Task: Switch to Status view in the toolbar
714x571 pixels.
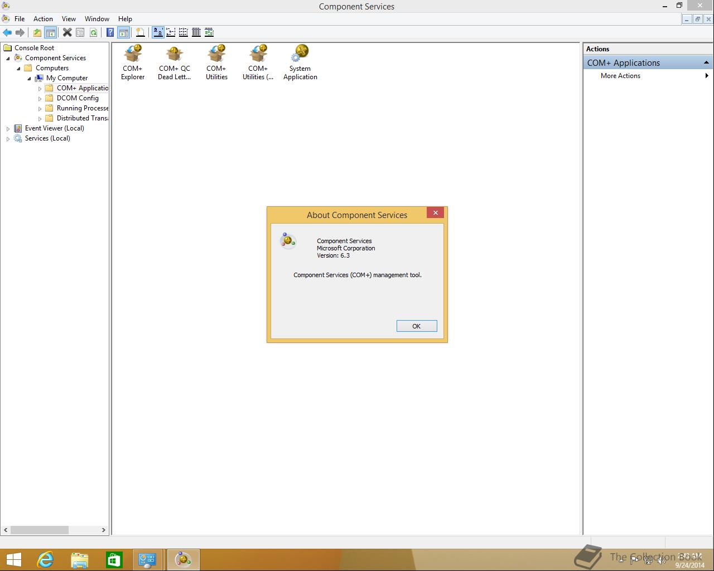Action: [209, 32]
